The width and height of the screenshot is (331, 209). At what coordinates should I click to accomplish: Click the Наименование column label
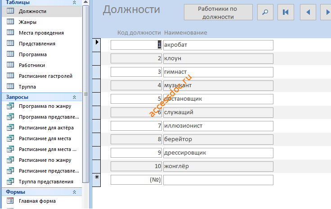[x=186, y=33]
